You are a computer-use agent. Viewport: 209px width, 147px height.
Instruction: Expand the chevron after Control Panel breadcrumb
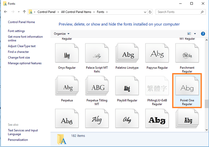click(58, 12)
